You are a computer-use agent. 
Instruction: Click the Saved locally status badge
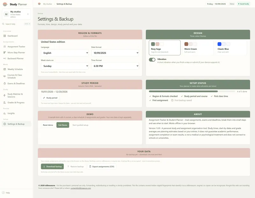[x=244, y=4]
